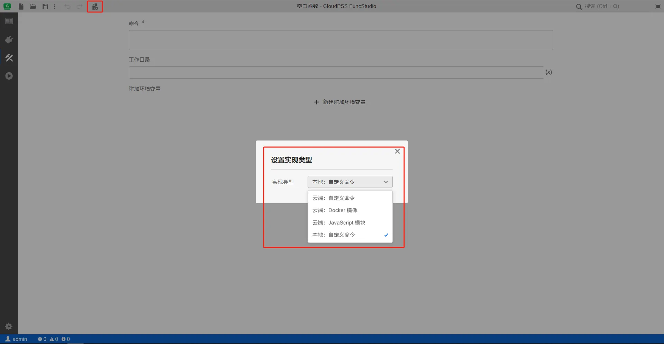Image resolution: width=664 pixels, height=344 pixels.
Task: Undo the last action
Action: click(x=67, y=7)
